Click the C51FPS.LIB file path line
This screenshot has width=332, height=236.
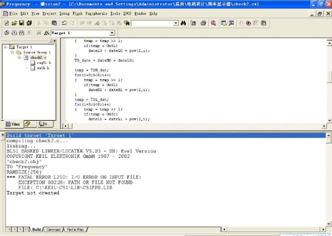(65, 187)
